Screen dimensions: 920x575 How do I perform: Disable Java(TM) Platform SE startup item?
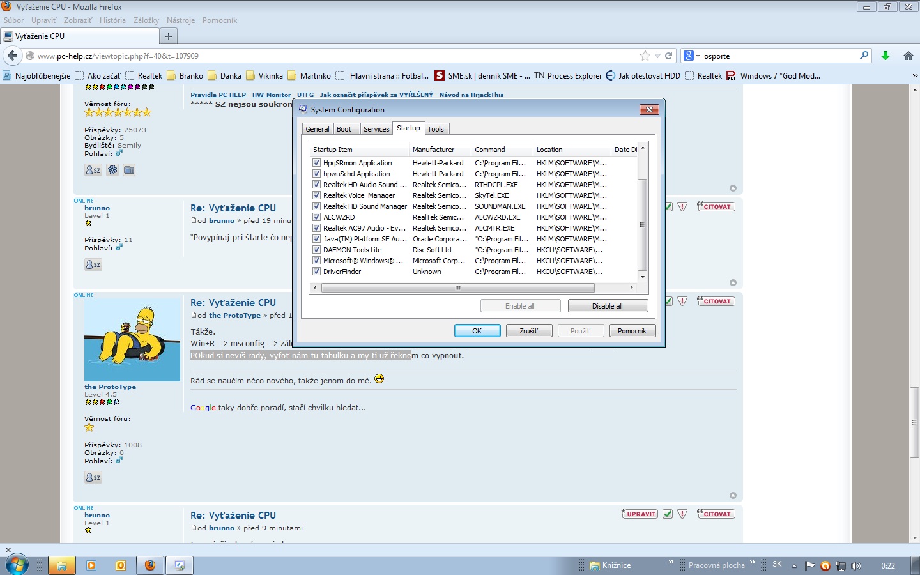click(316, 239)
